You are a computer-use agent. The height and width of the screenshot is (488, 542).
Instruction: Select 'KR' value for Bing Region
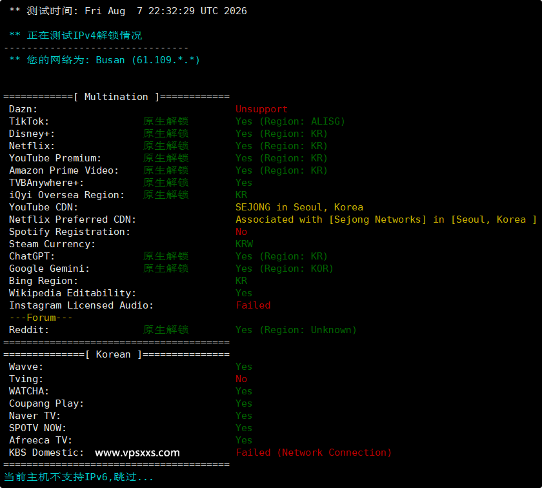tap(241, 281)
